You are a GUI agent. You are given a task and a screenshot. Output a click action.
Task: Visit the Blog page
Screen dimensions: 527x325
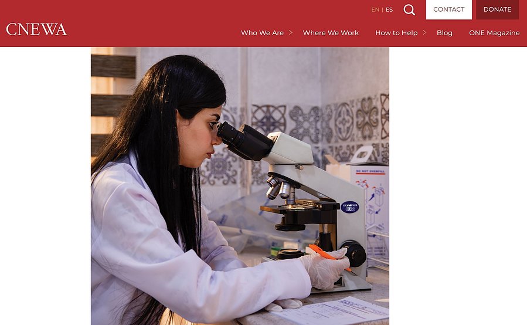[x=444, y=33]
